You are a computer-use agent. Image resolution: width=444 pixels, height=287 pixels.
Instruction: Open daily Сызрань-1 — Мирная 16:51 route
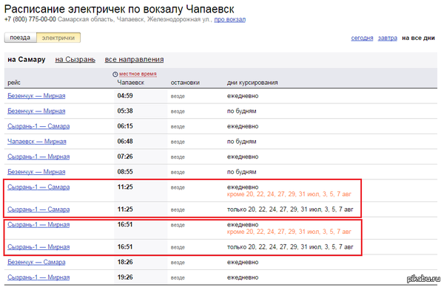[38, 224]
